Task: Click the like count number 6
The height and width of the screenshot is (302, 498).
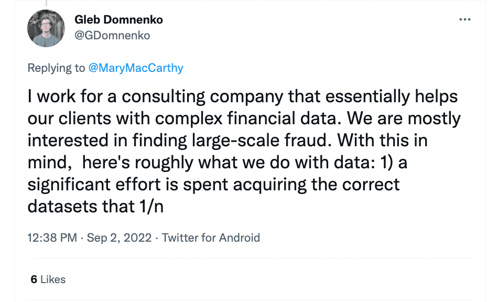Action: click(34, 279)
